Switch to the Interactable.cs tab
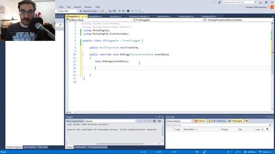 [164, 16]
